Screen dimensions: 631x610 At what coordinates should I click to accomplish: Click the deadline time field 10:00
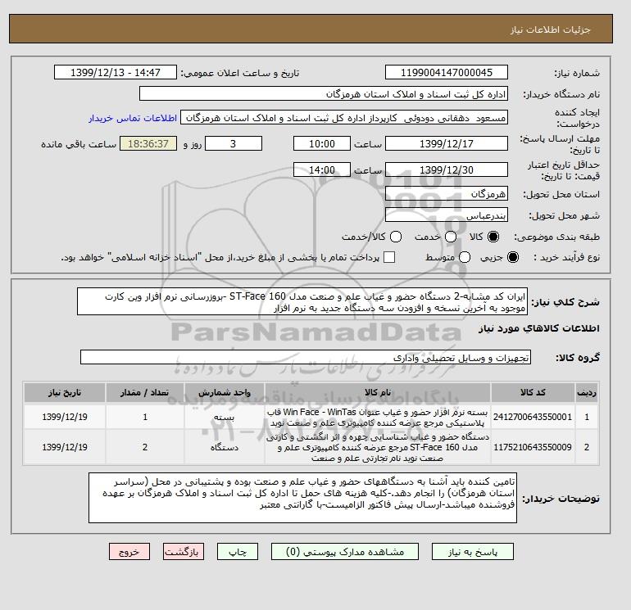pyautogui.click(x=322, y=143)
